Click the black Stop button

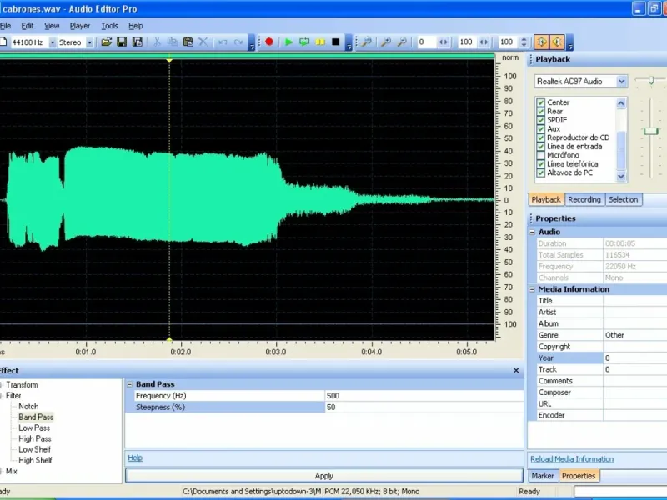(x=336, y=42)
